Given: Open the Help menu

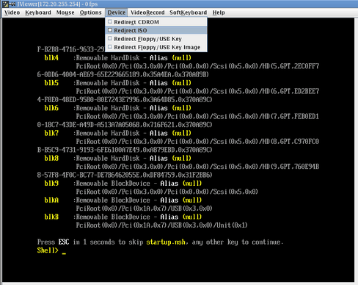Looking at the screenshot, I should coord(219,12).
